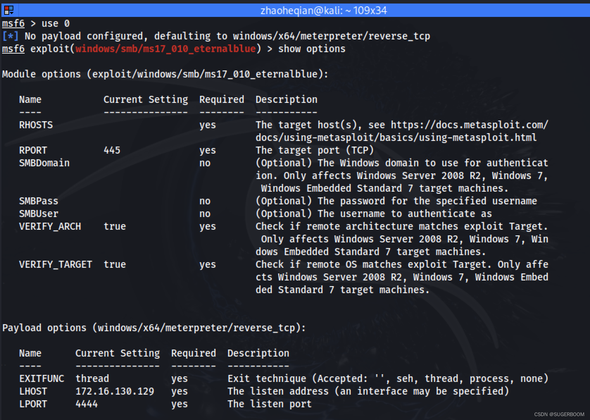This screenshot has width=590, height=420.
Task: Select the 'VERIFY_ARCH' option name
Action: [50, 227]
